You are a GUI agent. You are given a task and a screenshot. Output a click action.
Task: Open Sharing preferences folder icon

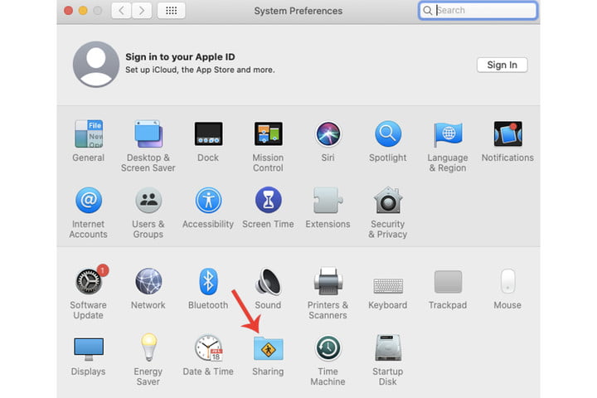[x=268, y=348]
